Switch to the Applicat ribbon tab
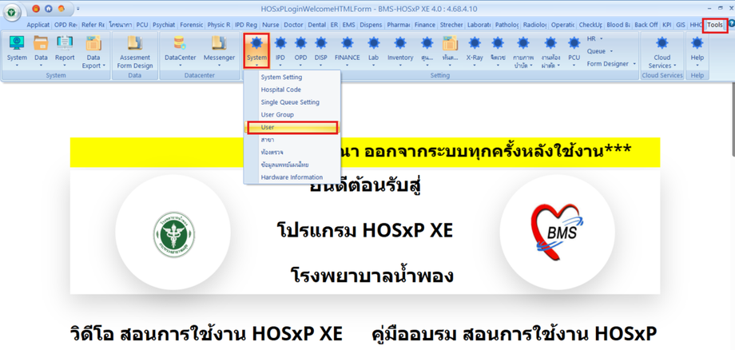Screen dimensions: 735x350 pyautogui.click(x=38, y=26)
